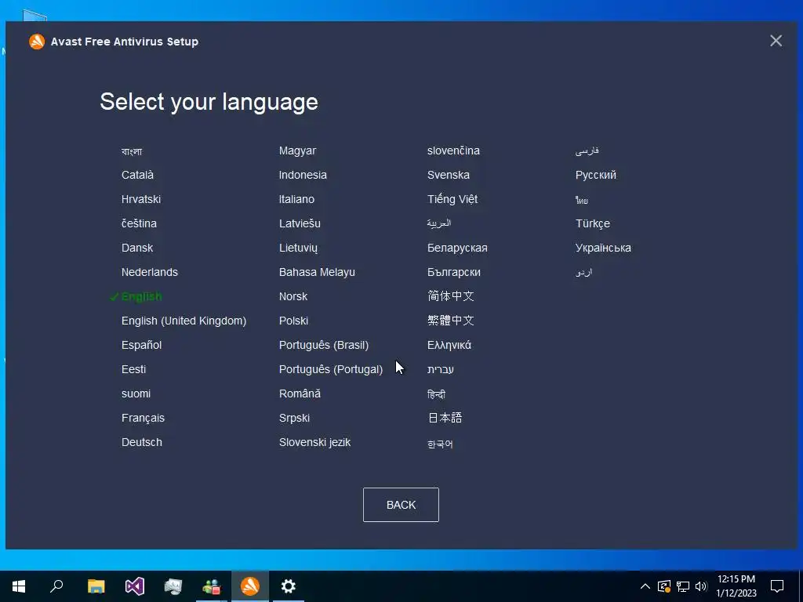
Task: Click the Avast logo in the title bar
Action: (37, 42)
